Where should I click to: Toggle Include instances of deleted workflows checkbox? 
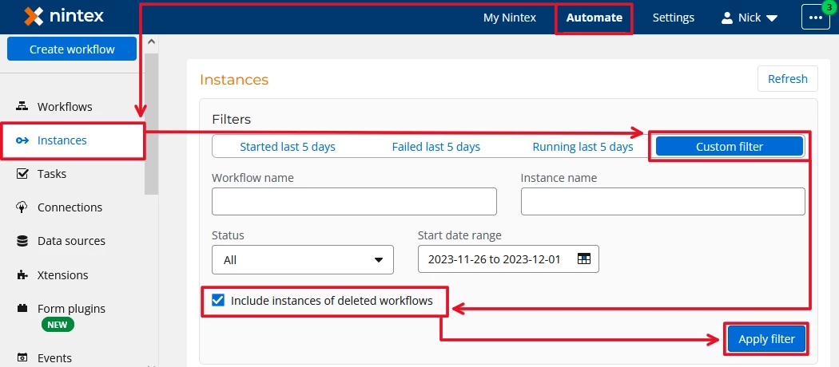pyautogui.click(x=218, y=300)
